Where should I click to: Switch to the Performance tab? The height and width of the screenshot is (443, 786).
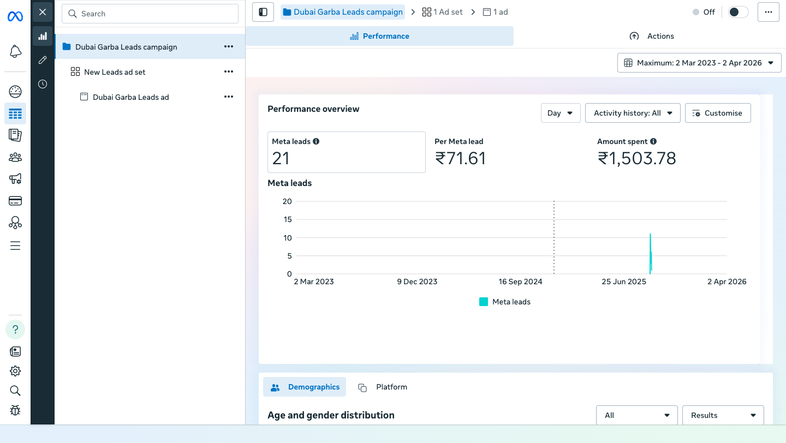379,36
